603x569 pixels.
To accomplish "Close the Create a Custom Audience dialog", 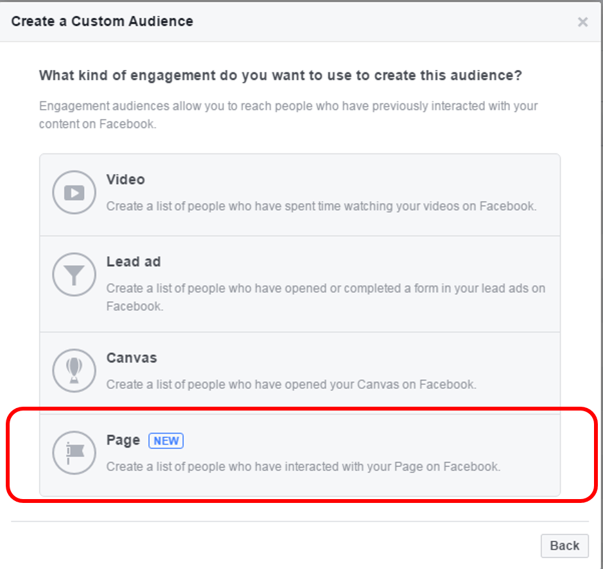I will pyautogui.click(x=582, y=22).
